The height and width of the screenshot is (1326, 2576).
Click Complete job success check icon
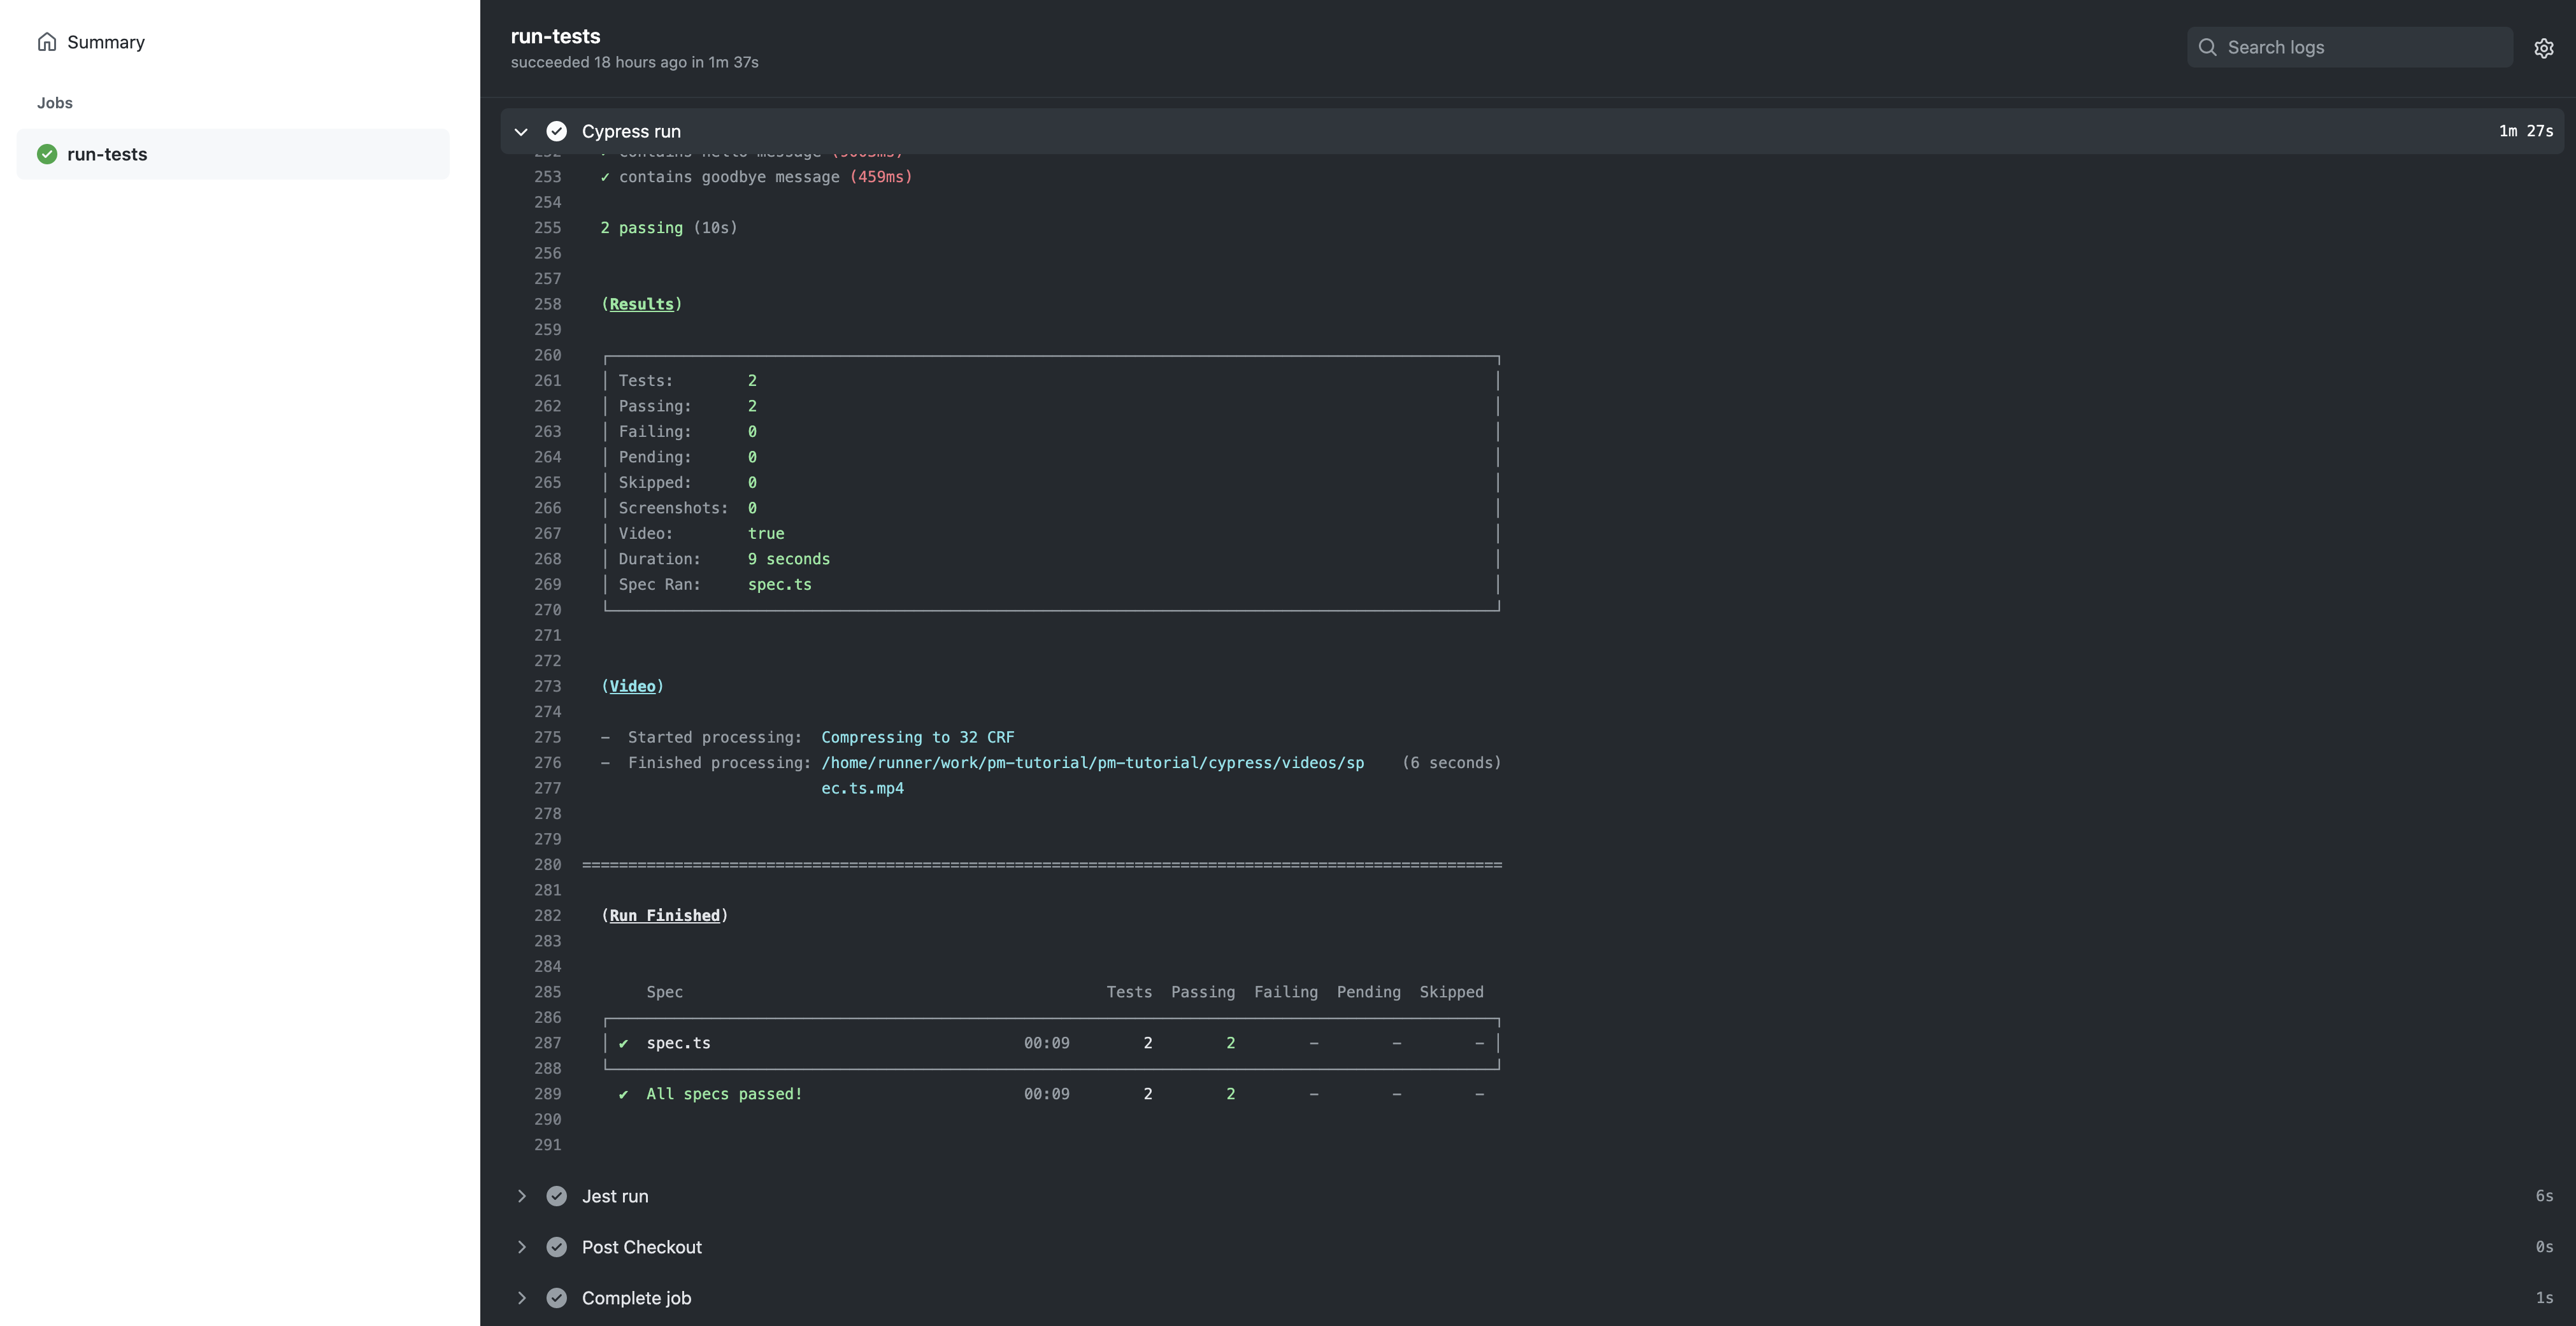coord(557,1298)
